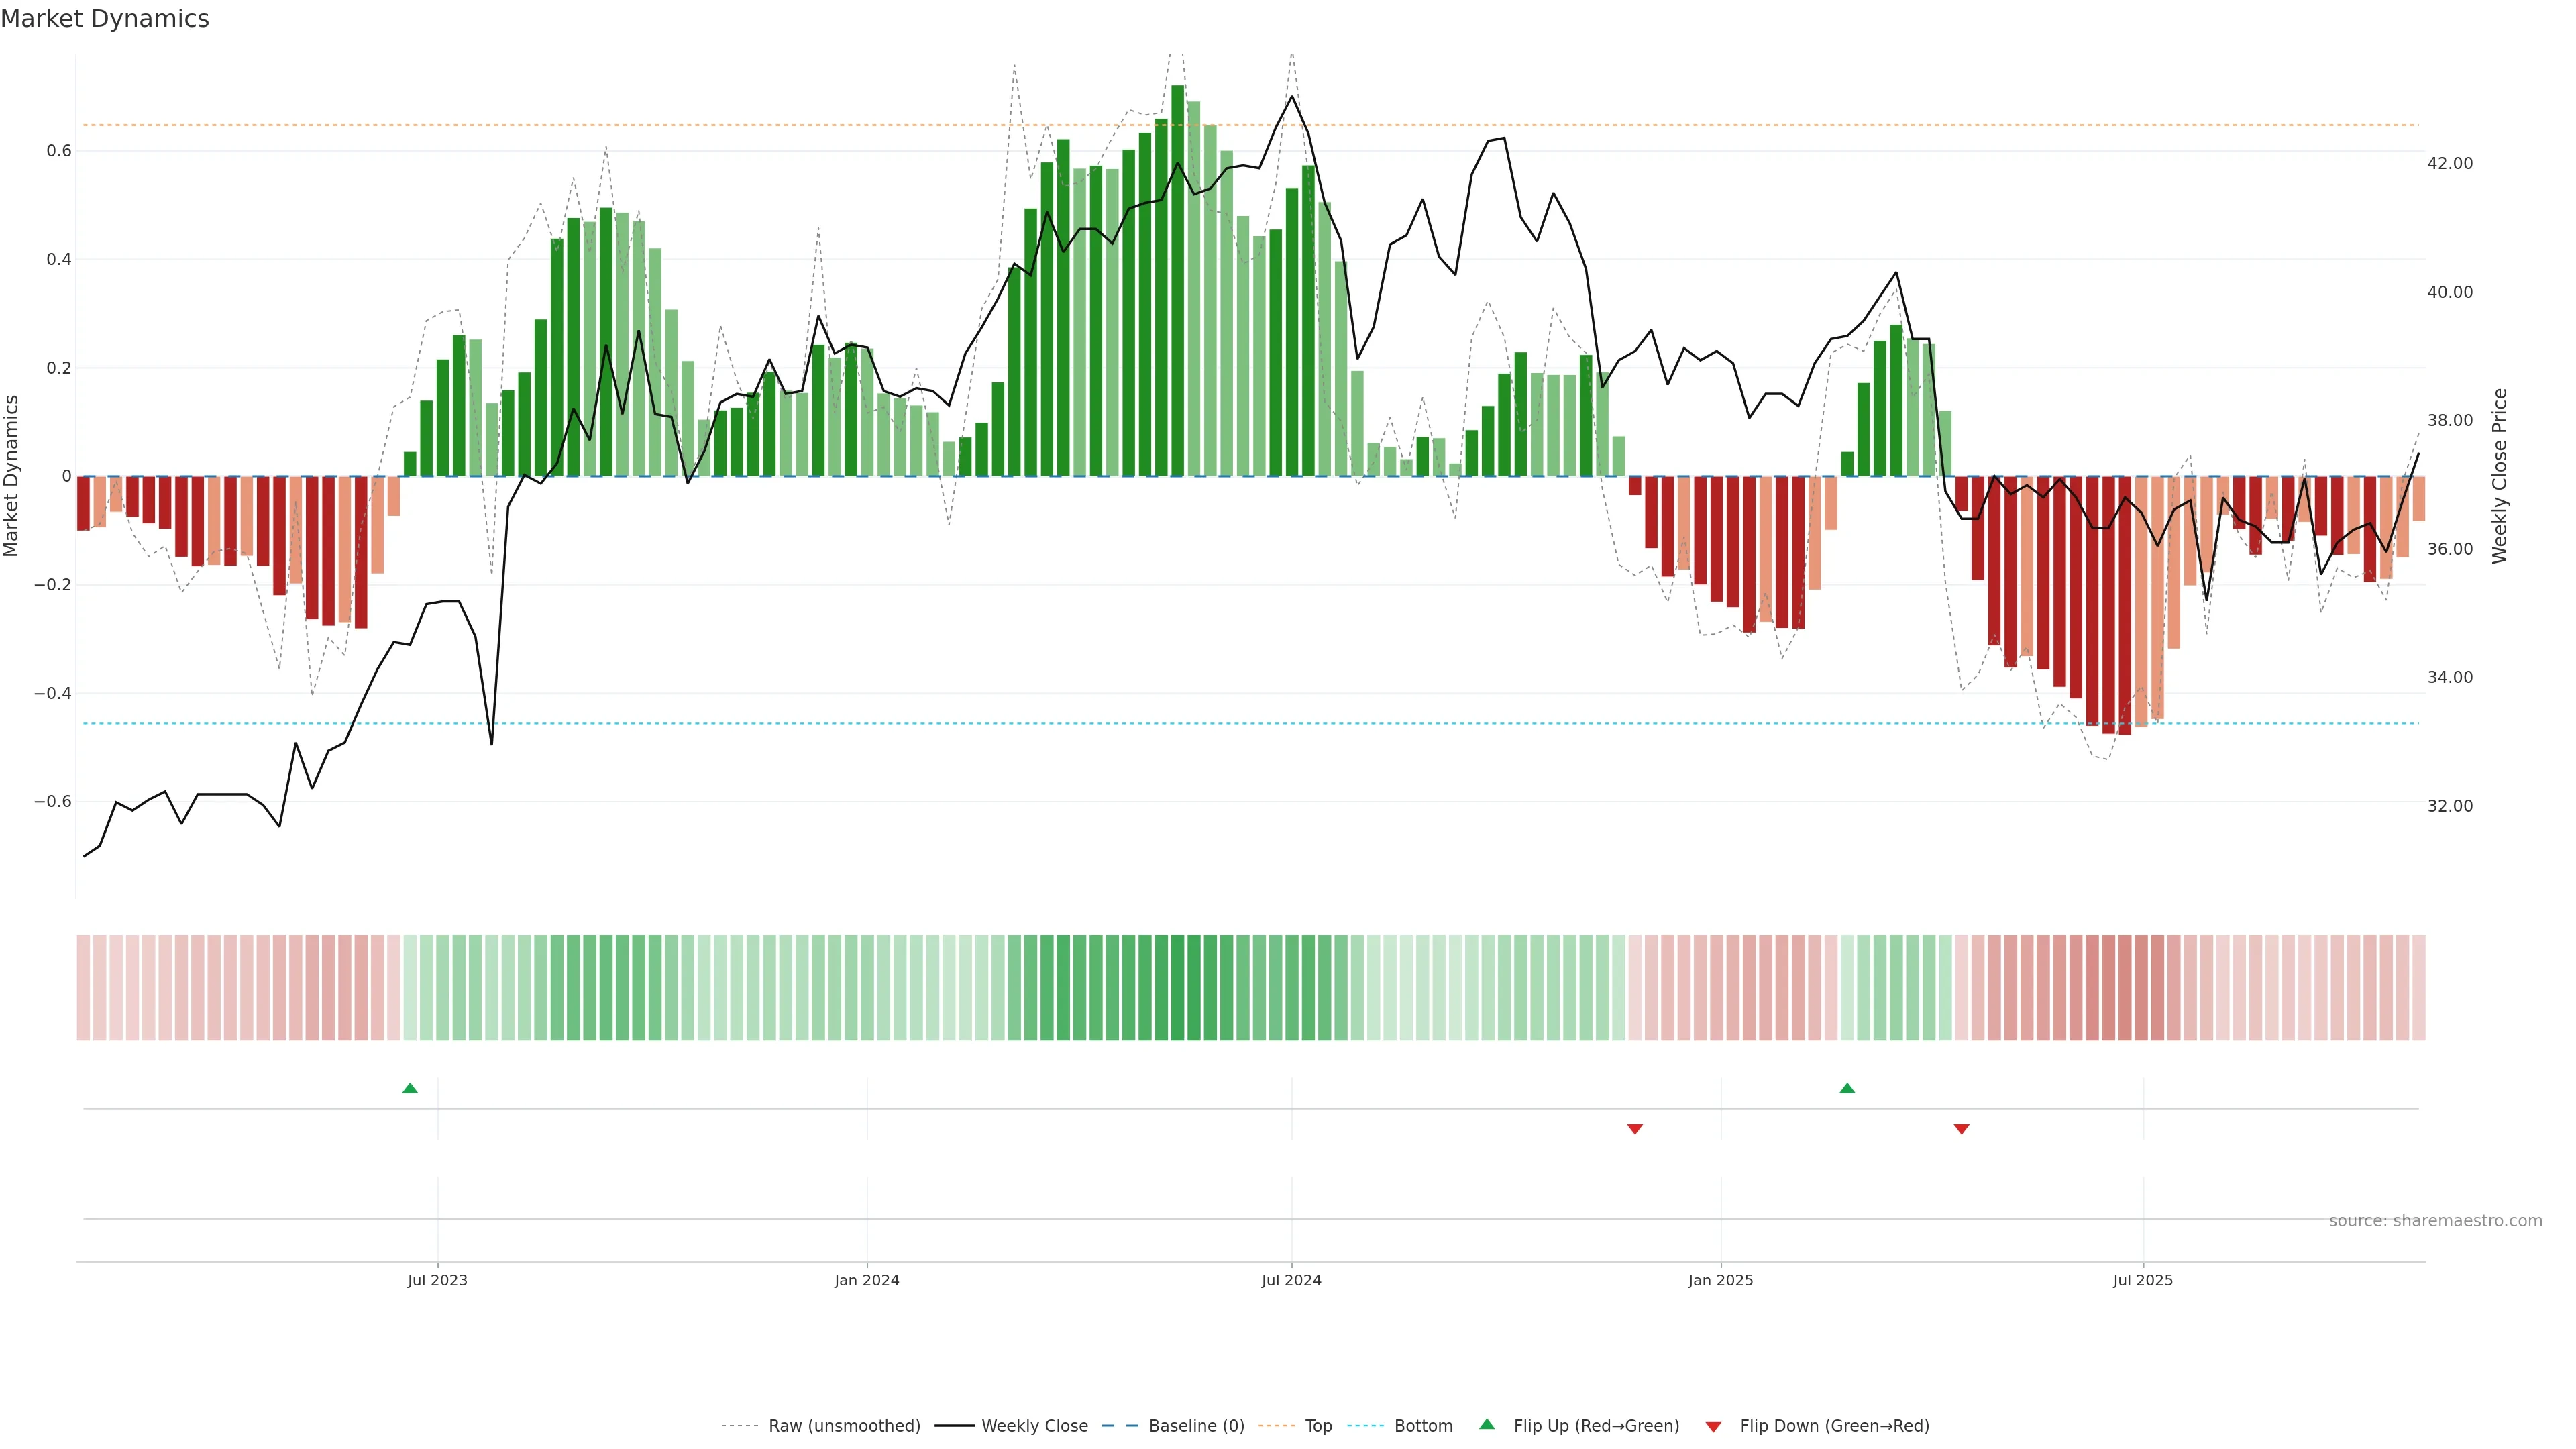This screenshot has width=2576, height=1449.
Task: Click the Jul 2024 x-axis label
Action: point(1291,1280)
